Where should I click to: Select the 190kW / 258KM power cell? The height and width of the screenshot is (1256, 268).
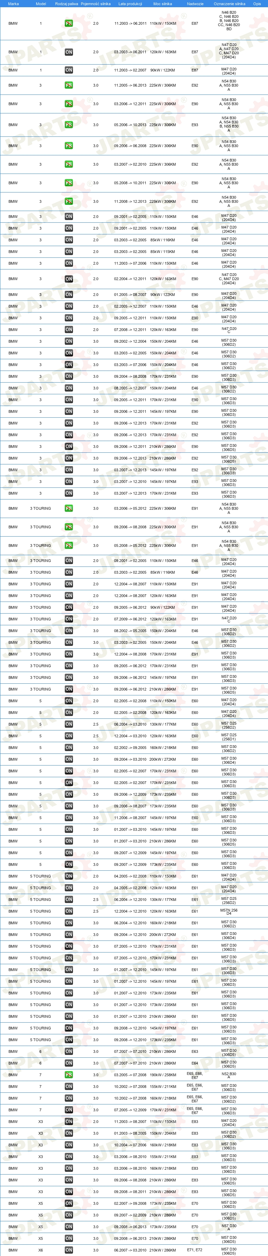point(163,1075)
